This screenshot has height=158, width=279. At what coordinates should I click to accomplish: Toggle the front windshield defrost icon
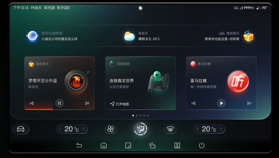click(x=170, y=129)
